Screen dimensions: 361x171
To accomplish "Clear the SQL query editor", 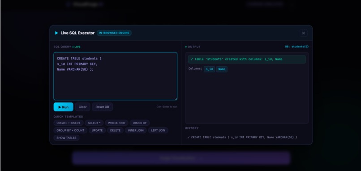I will coord(83,107).
